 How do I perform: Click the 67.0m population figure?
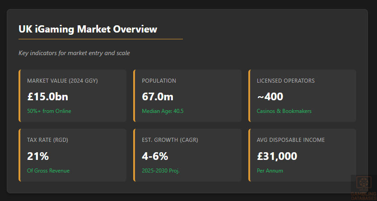point(158,96)
